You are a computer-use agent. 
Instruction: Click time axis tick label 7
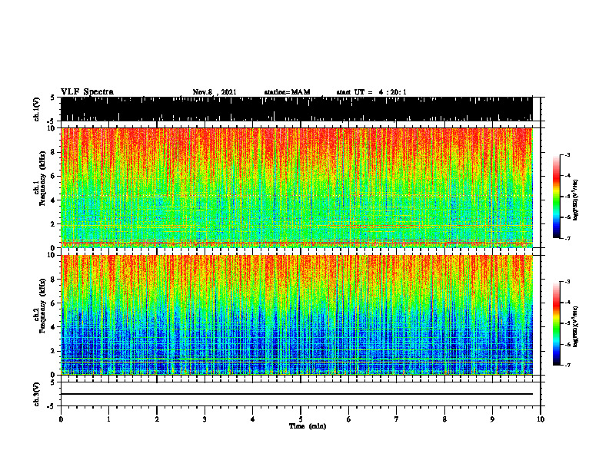point(397,419)
